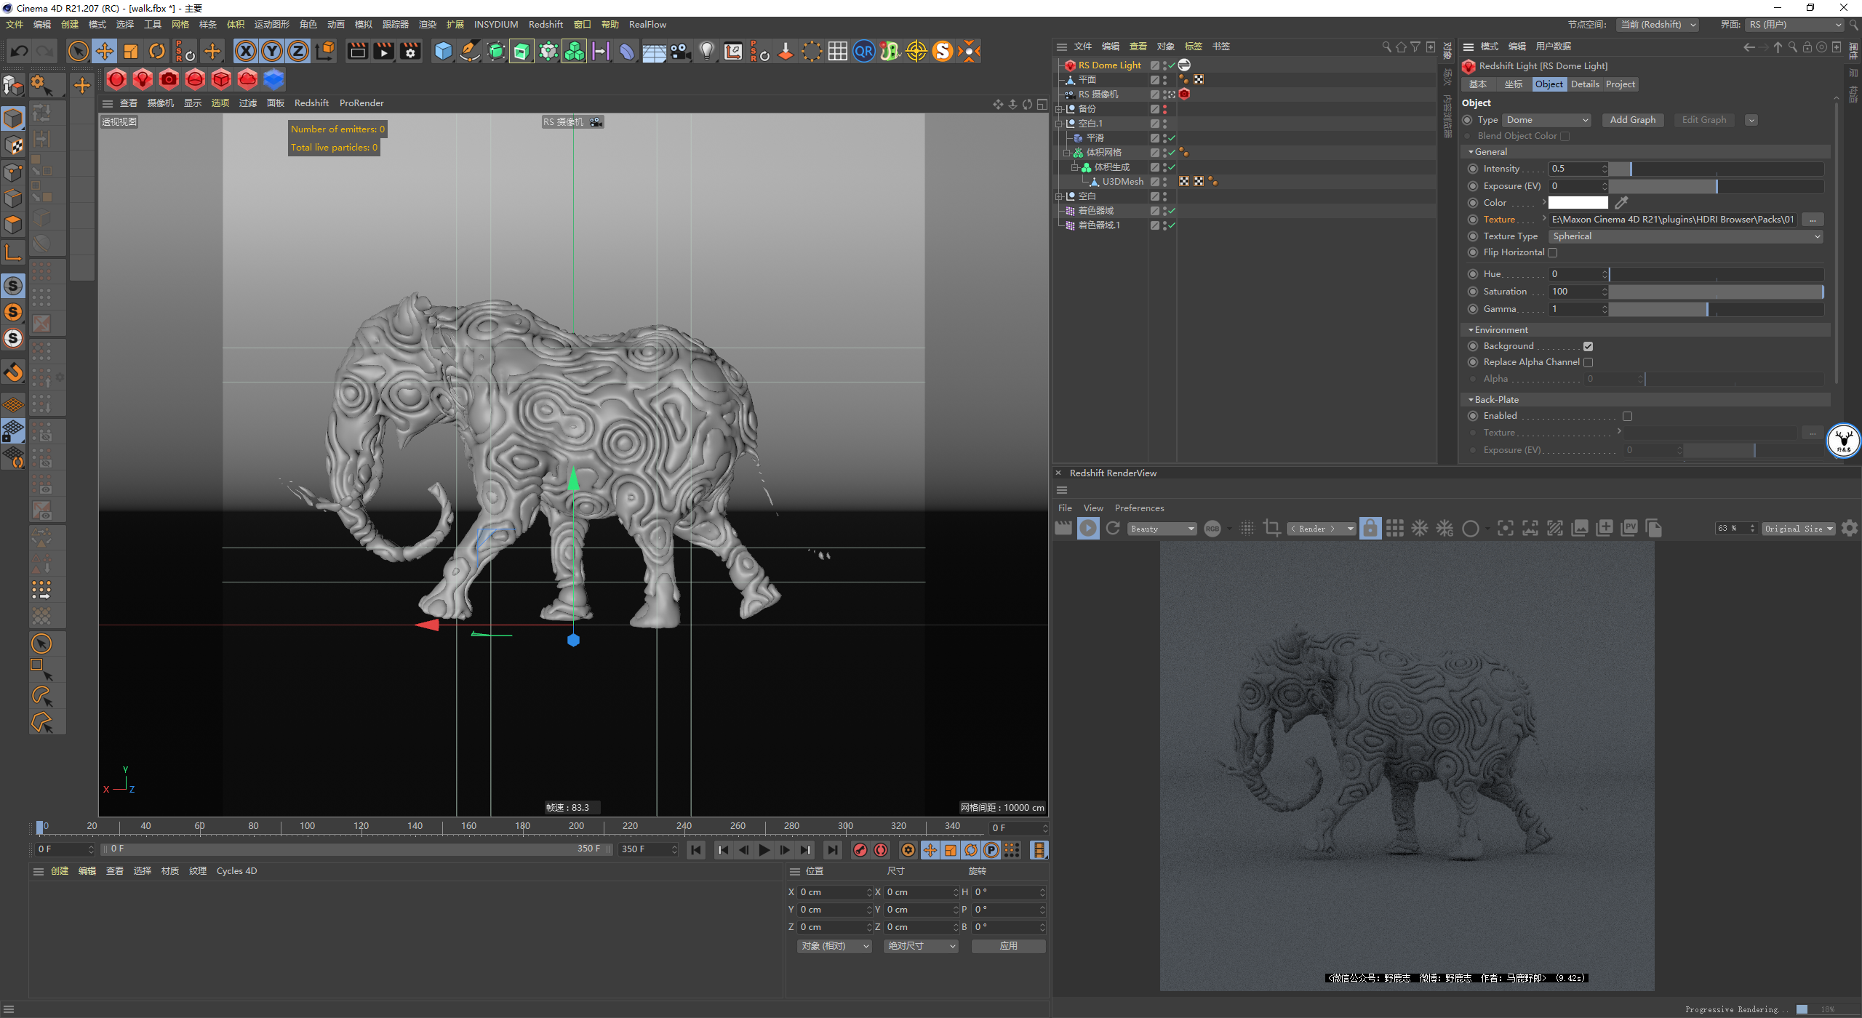Click the Play Forwards timeline button
Image resolution: width=1862 pixels, height=1018 pixels.
[764, 850]
